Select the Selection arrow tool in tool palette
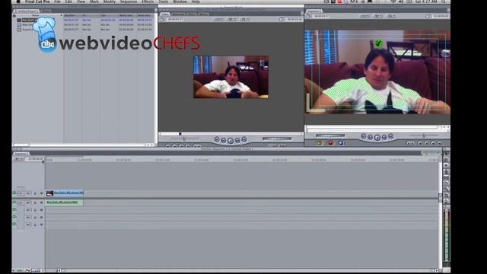Image resolution: width=487 pixels, height=274 pixels. point(447,155)
